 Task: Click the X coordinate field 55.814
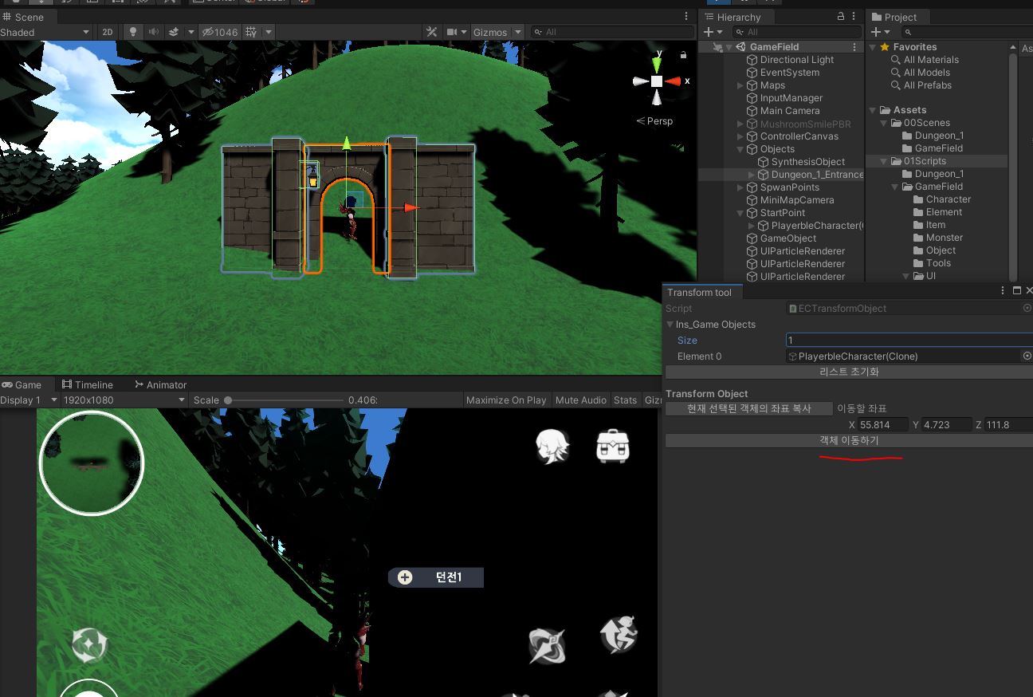[x=884, y=425]
